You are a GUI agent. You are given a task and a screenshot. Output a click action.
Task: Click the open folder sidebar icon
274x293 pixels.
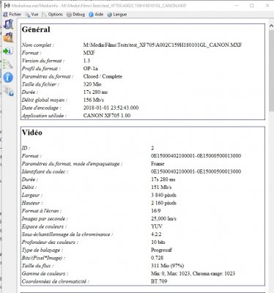[8, 37]
